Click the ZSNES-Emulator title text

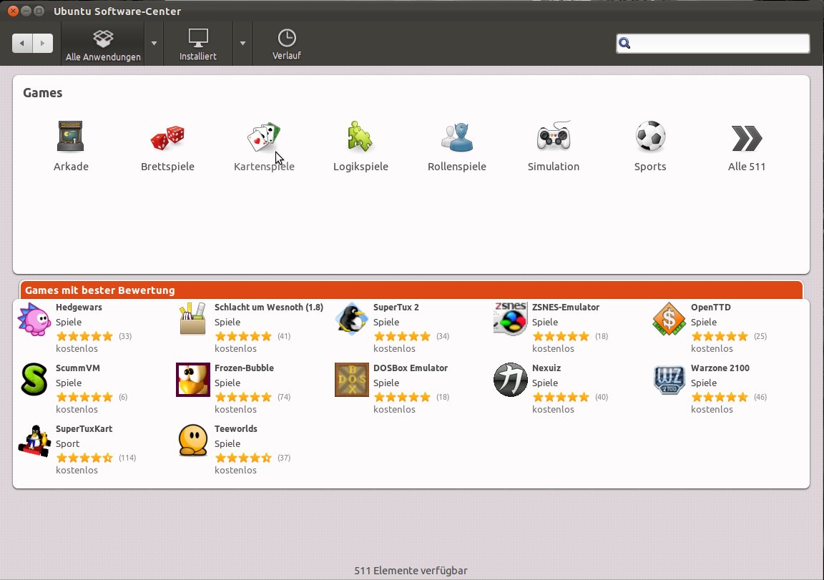pos(566,308)
